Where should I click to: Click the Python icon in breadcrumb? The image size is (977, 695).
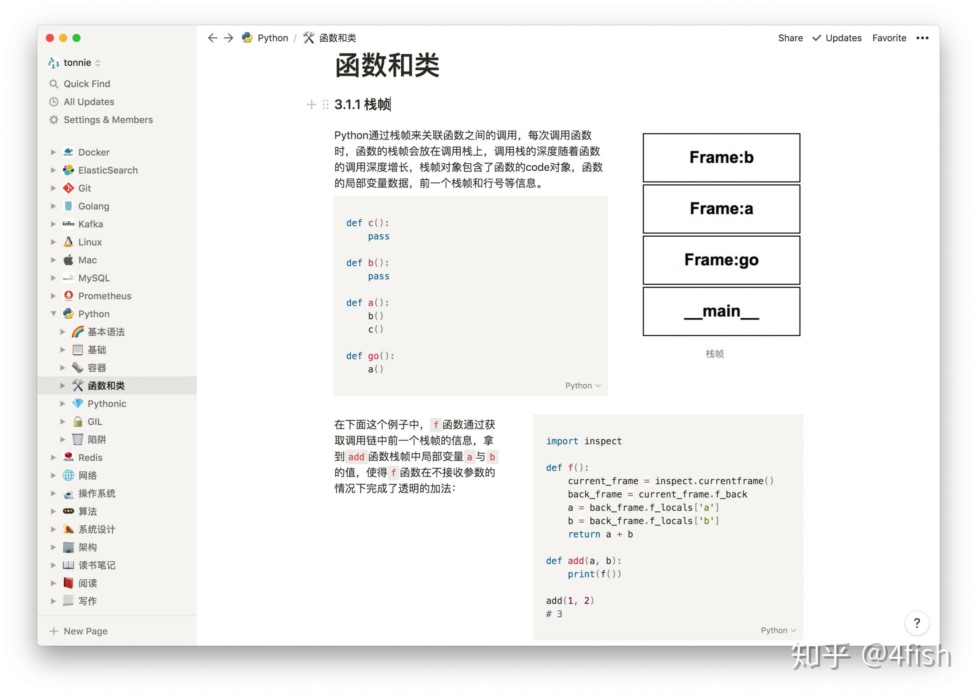pyautogui.click(x=247, y=38)
